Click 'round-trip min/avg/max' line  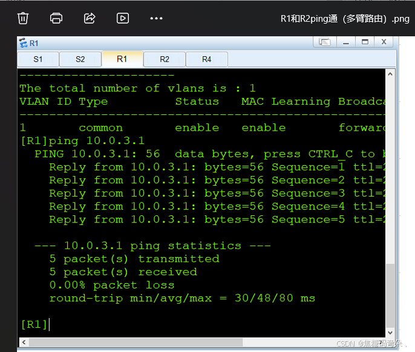182,298
